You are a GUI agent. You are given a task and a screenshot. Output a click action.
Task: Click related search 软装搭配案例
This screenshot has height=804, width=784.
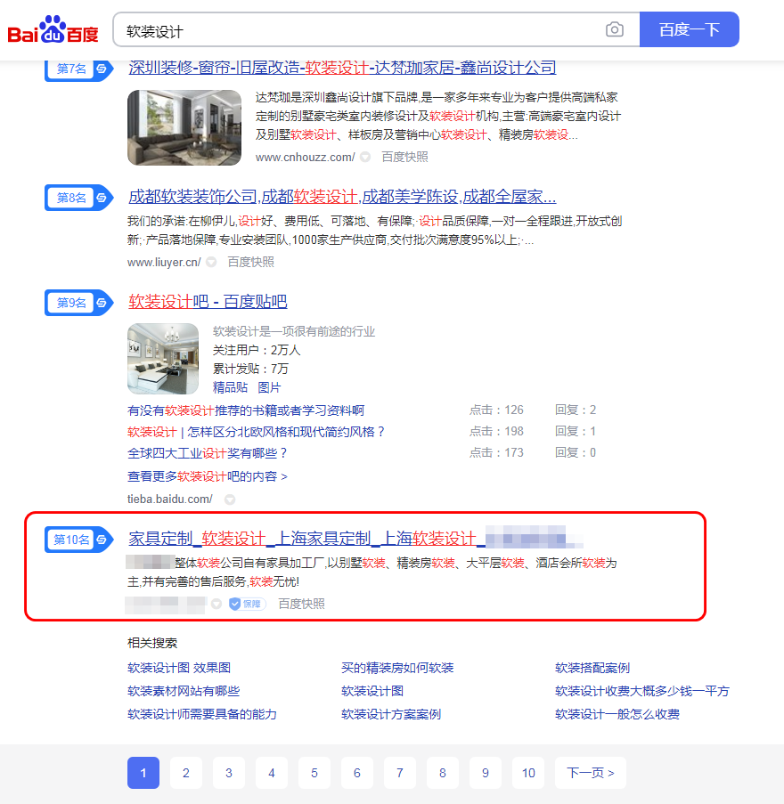pyautogui.click(x=592, y=668)
